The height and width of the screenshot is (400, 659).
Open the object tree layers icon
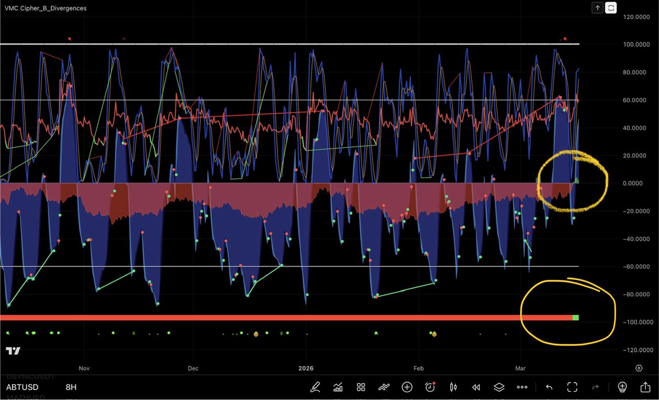pos(499,387)
